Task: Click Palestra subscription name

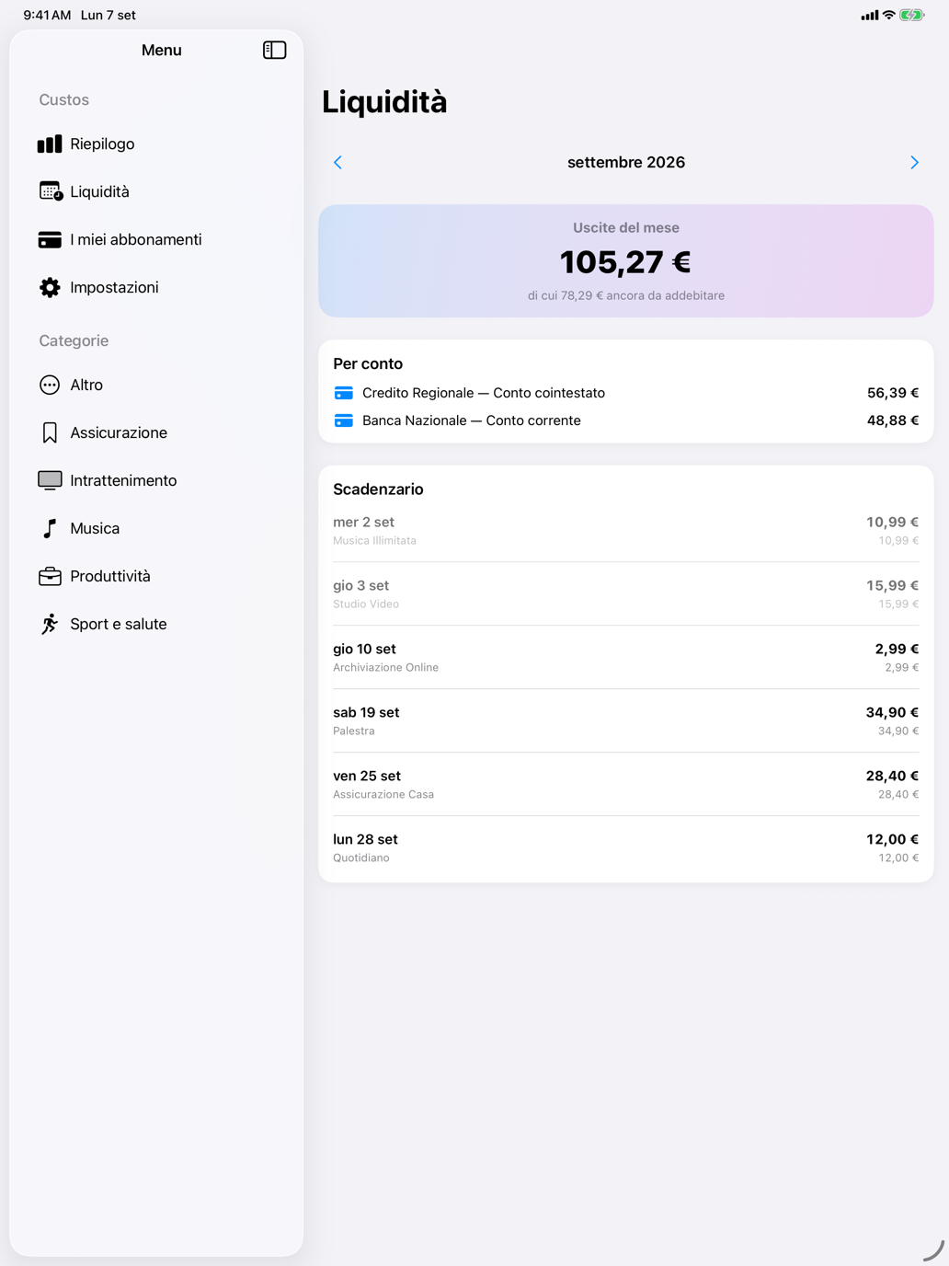Action: click(x=354, y=731)
